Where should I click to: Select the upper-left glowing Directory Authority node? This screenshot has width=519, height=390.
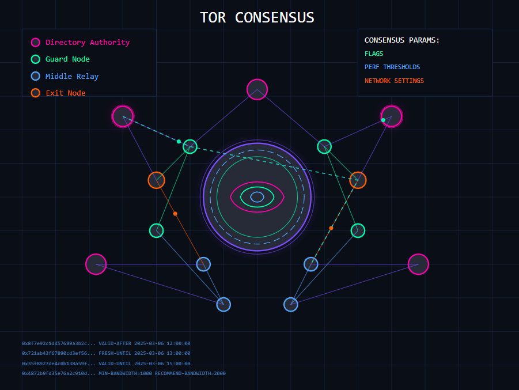pos(123,116)
